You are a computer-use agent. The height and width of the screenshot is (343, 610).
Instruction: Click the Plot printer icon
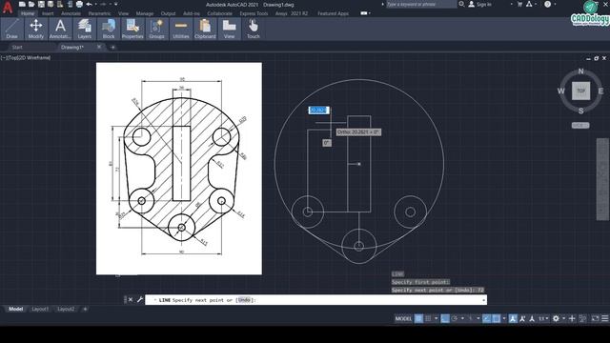(x=79, y=4)
